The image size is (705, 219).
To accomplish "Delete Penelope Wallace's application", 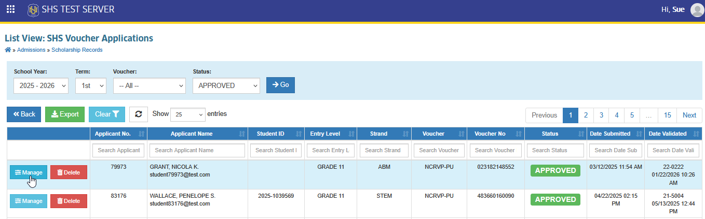I will (x=69, y=201).
